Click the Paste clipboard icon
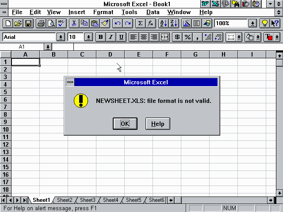283x212 pixels. tap(95, 23)
